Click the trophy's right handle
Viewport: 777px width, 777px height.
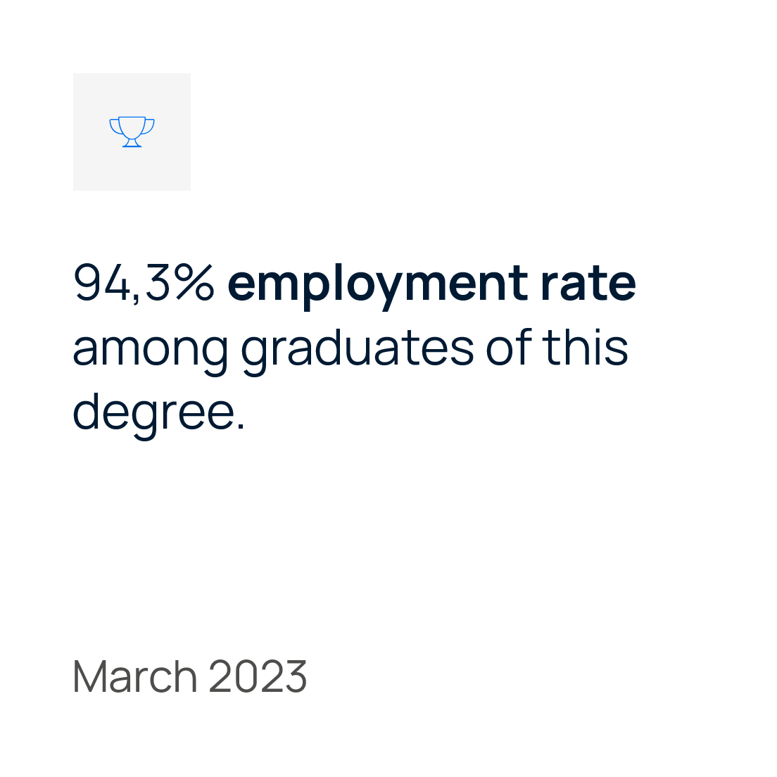point(149,126)
